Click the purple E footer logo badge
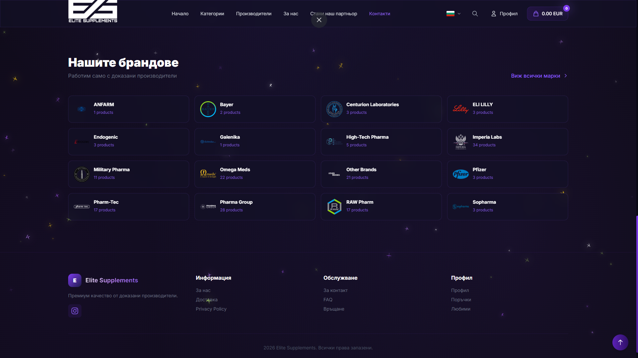The height and width of the screenshot is (358, 638). (75, 280)
